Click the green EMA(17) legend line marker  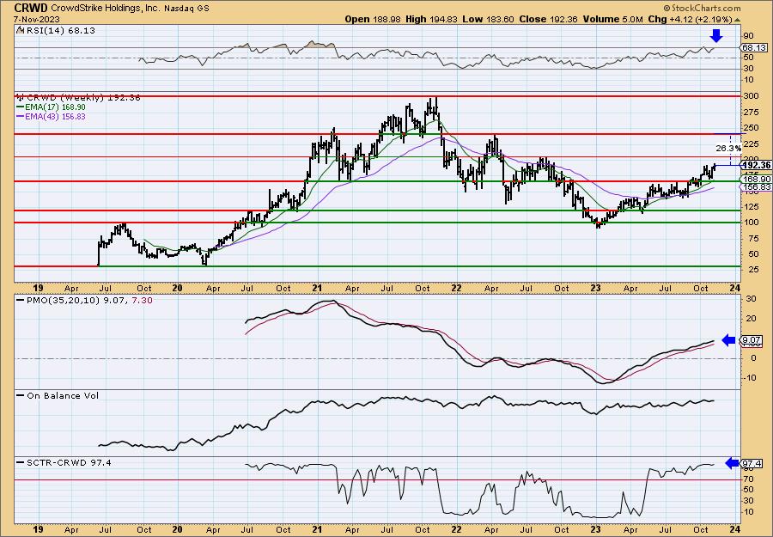20,107
